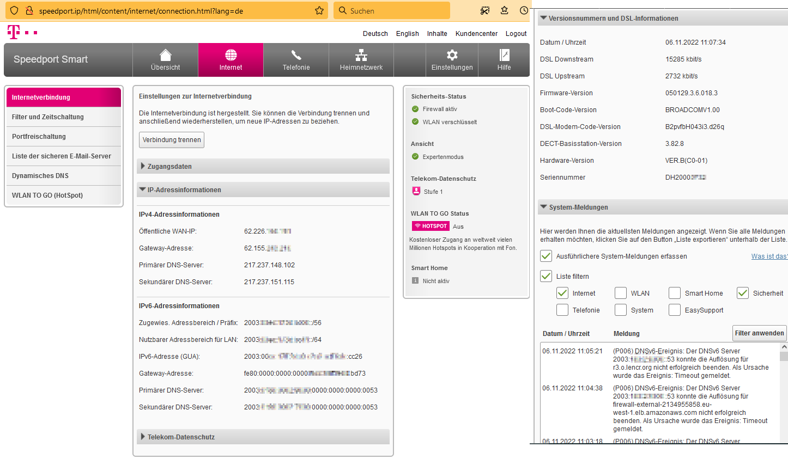
Task: Uncheck the Internet filter checkbox
Action: pos(562,293)
